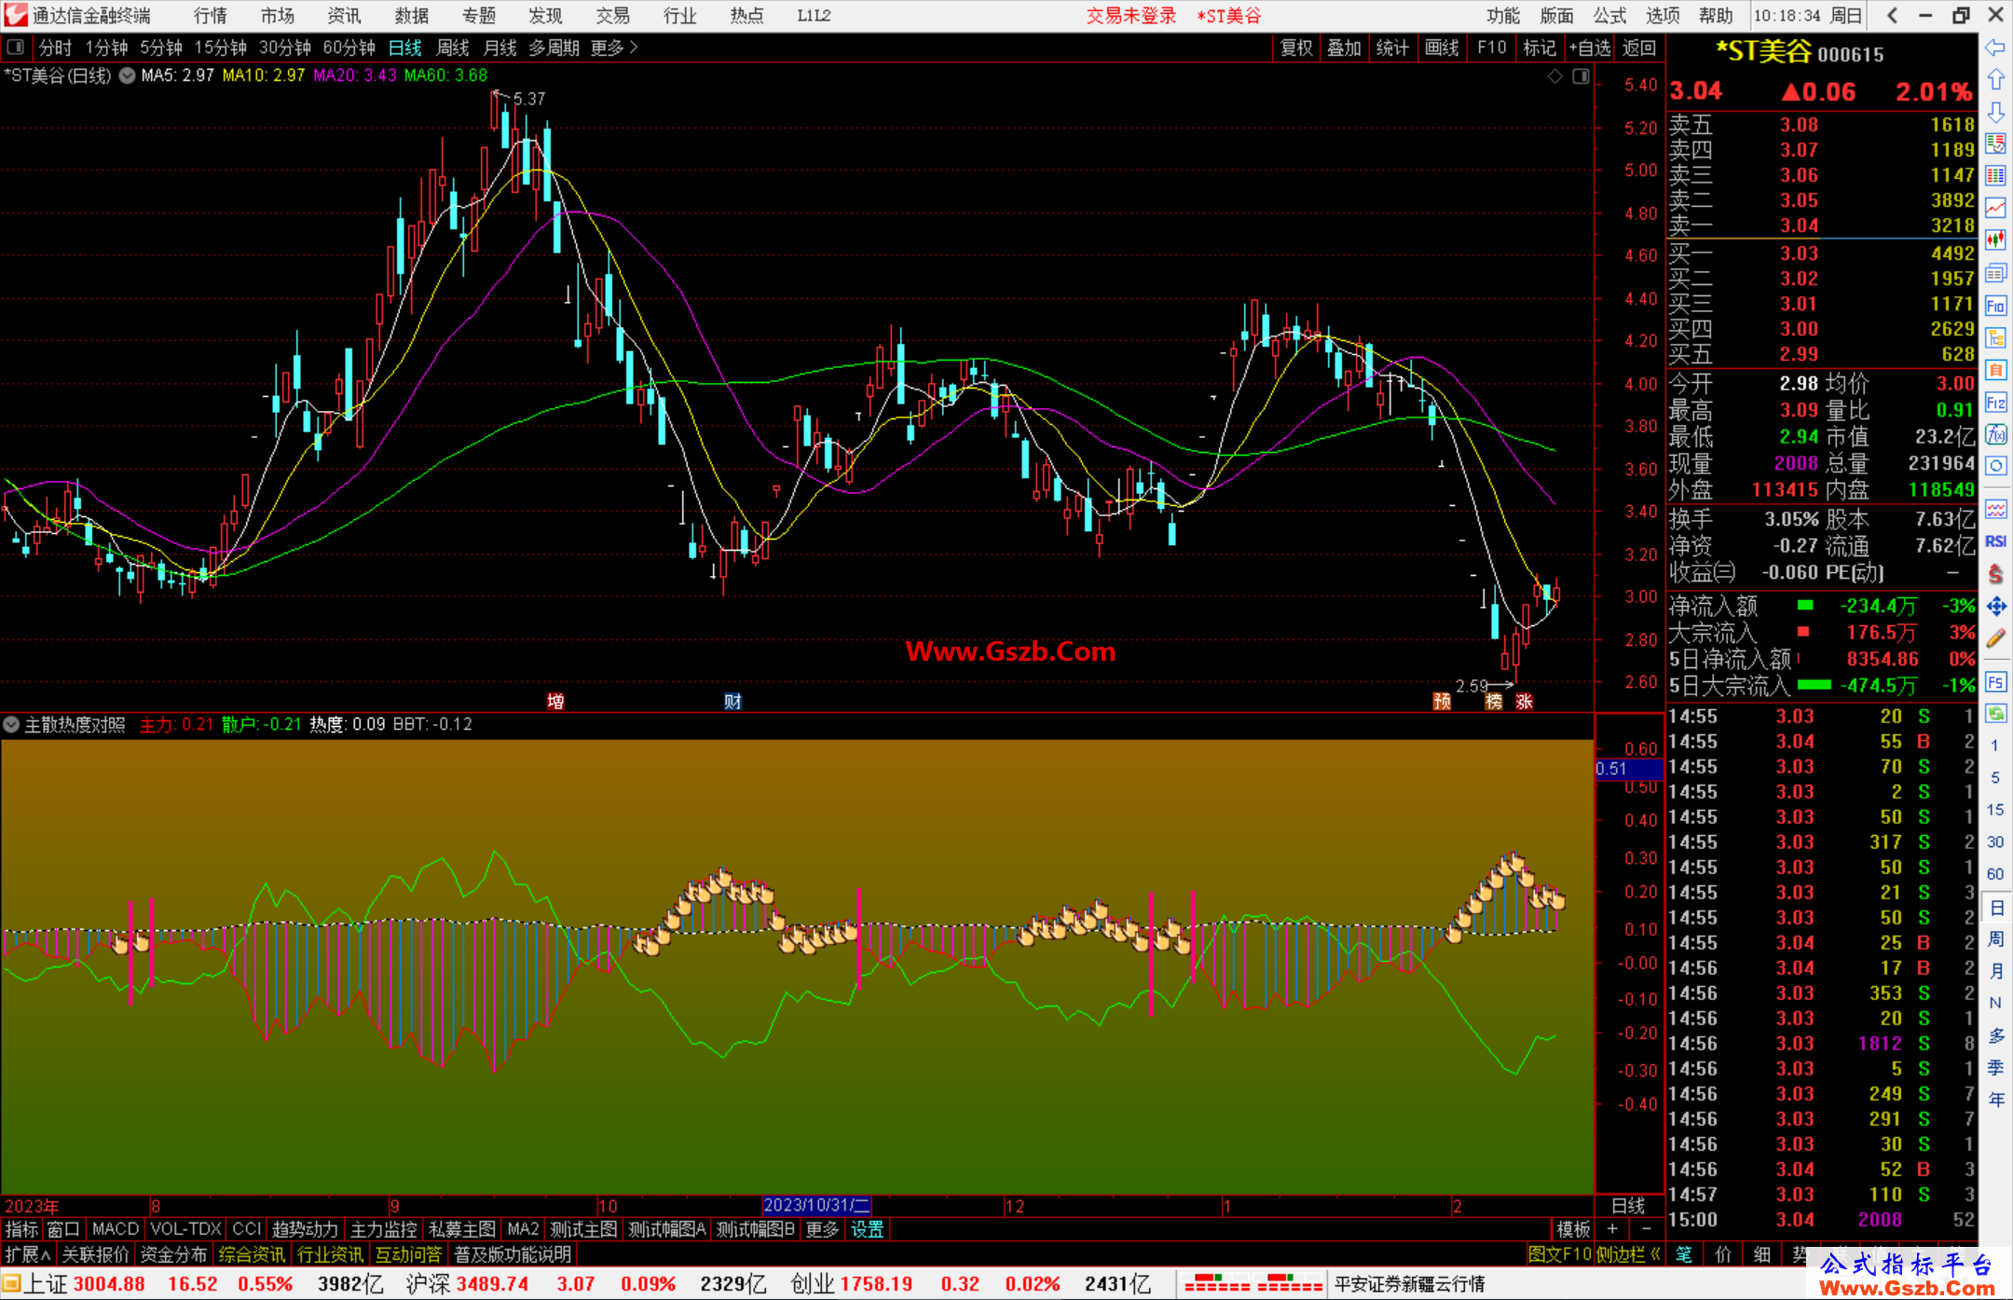The height and width of the screenshot is (1300, 2013).
Task: Expand 更多 indicator tabs at bottom
Action: pos(822,1229)
